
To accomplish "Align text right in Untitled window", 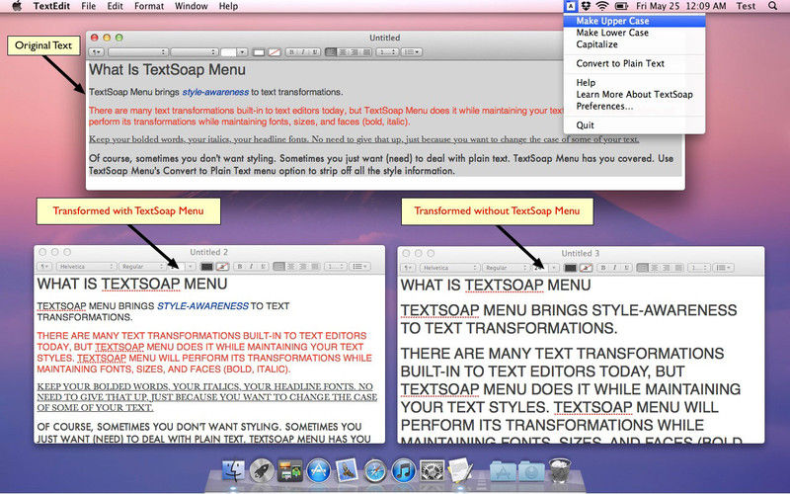I will tap(355, 52).
